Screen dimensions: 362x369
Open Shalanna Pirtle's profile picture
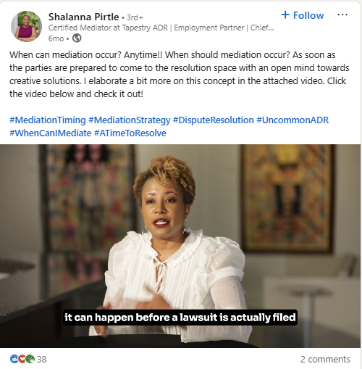[26, 26]
